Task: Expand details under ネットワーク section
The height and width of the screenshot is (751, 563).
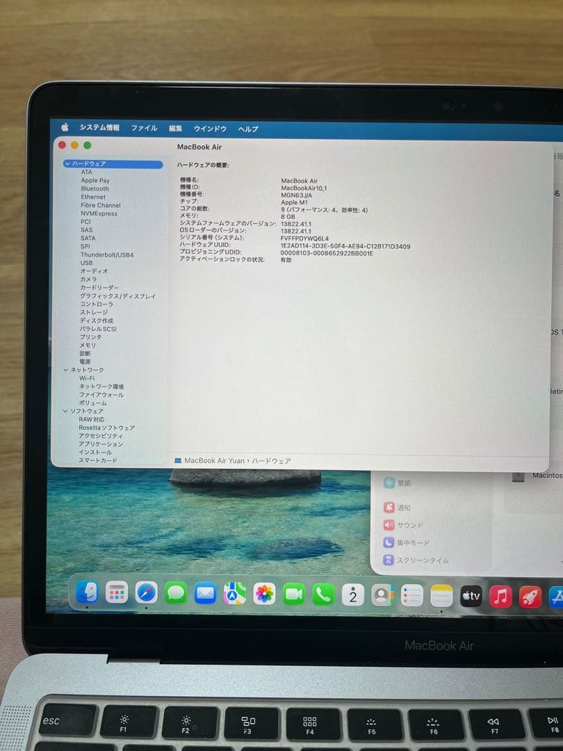Action: (66, 370)
